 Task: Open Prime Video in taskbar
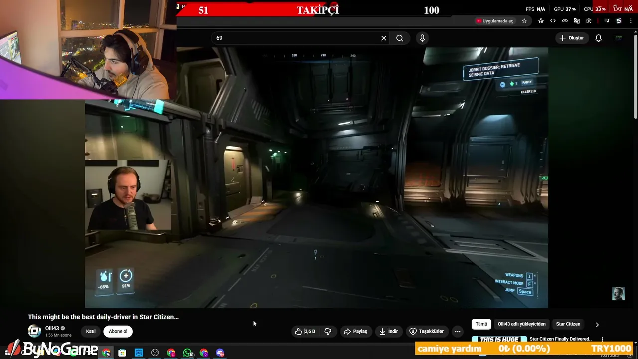click(139, 353)
